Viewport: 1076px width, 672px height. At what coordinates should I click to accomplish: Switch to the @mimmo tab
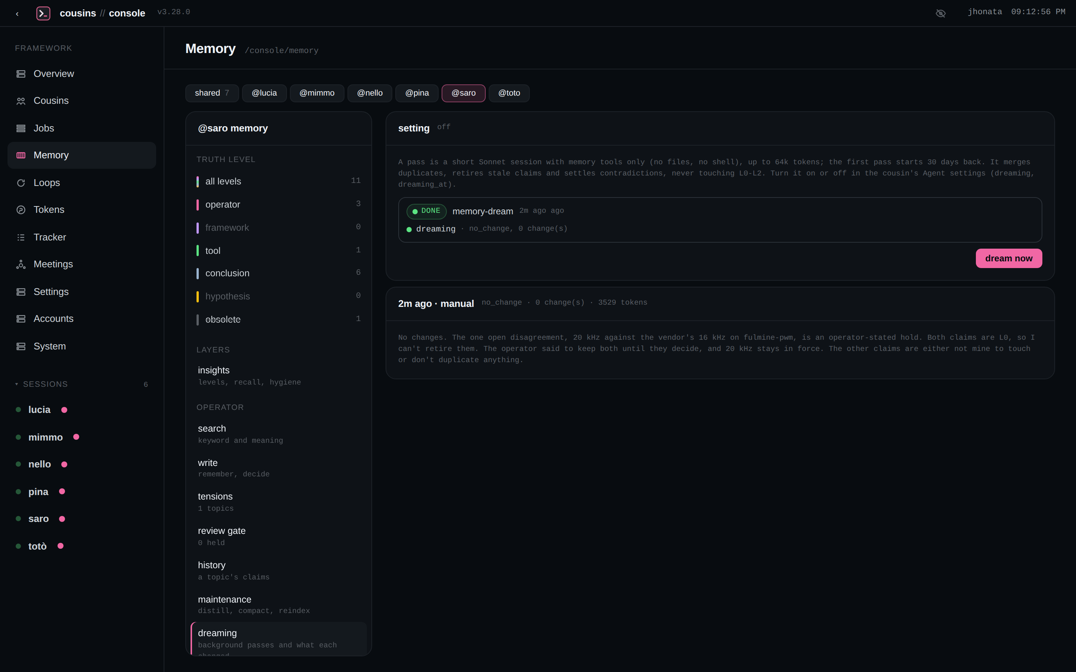(x=317, y=93)
